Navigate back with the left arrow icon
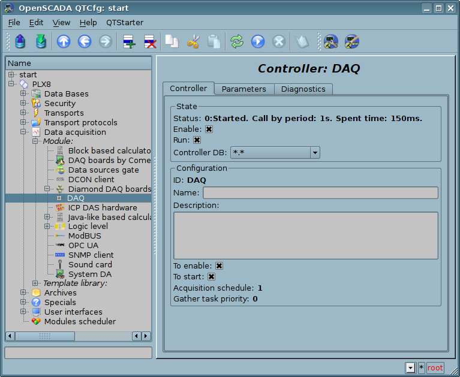 pyautogui.click(x=85, y=41)
